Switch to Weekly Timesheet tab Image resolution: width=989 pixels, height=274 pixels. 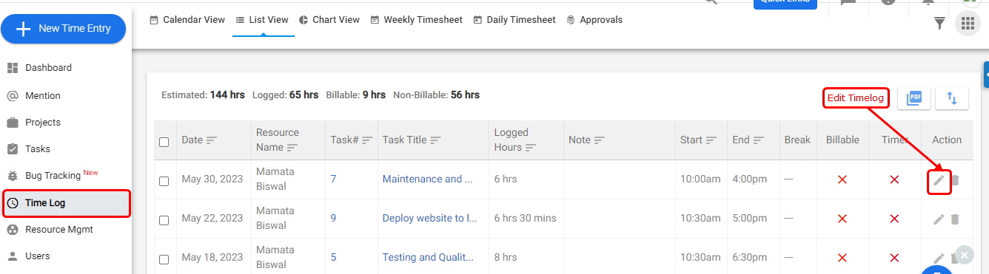tap(416, 20)
